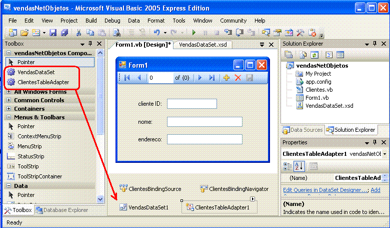Click Move Last on Form1 navigator

(212, 78)
